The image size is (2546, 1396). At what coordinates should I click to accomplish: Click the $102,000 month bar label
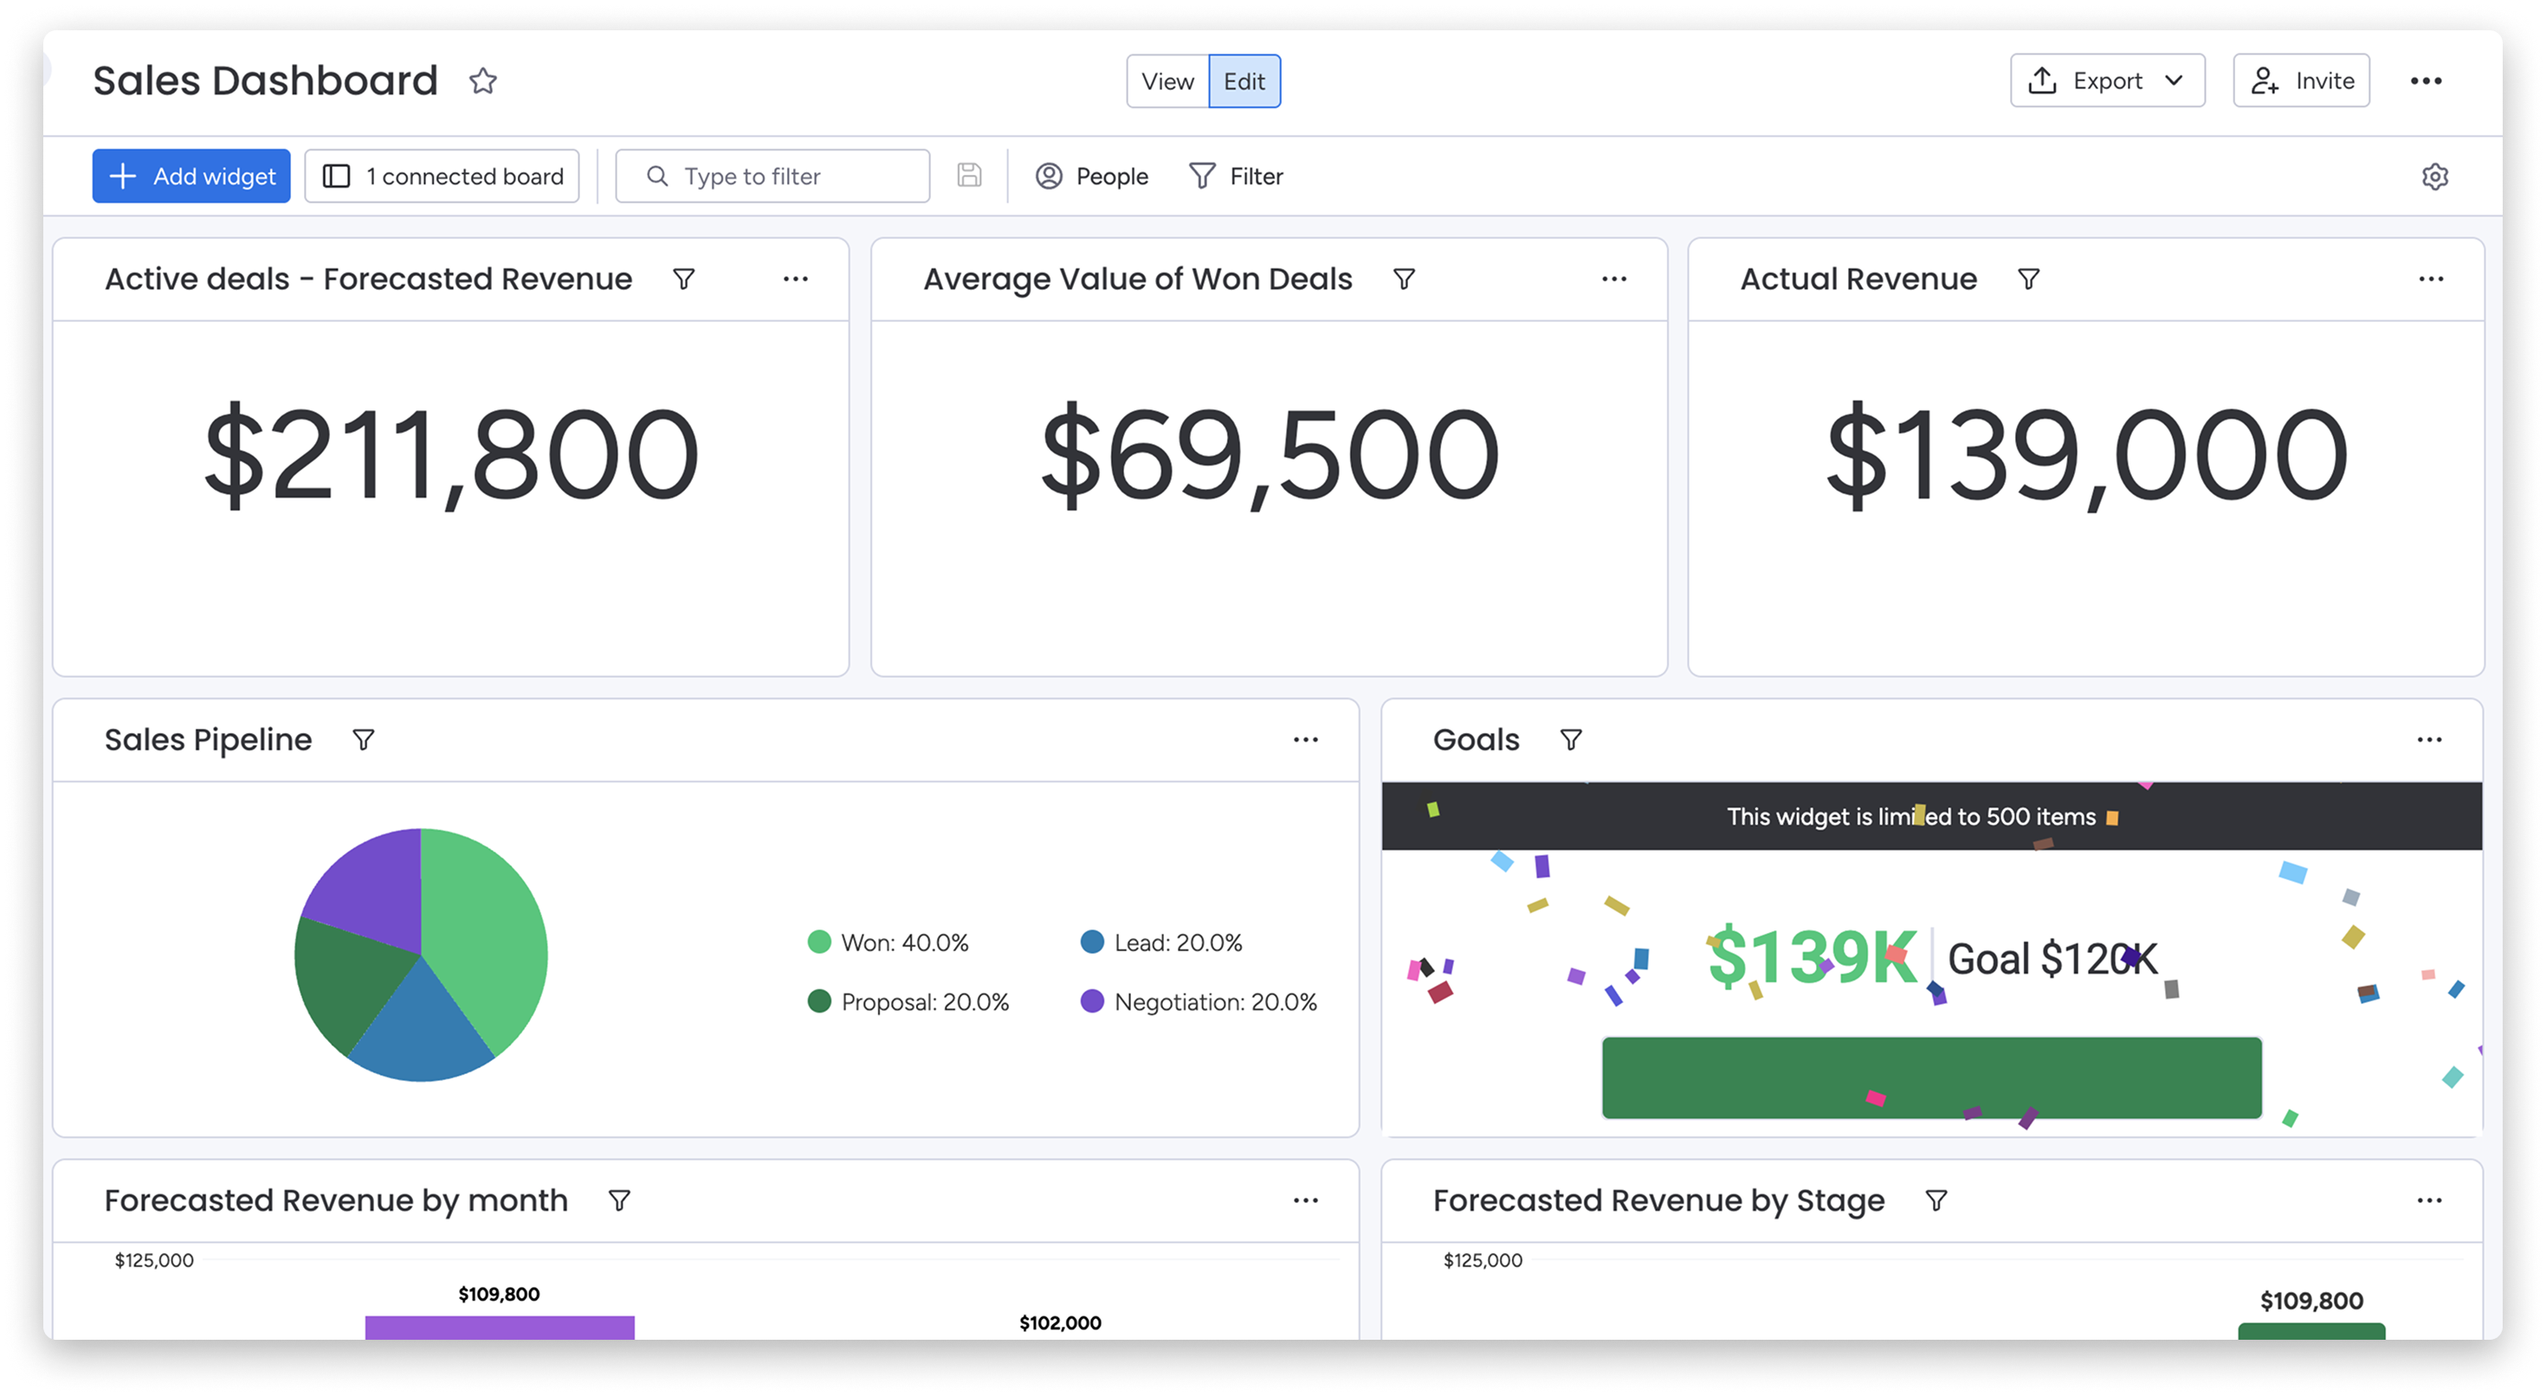(1059, 1323)
